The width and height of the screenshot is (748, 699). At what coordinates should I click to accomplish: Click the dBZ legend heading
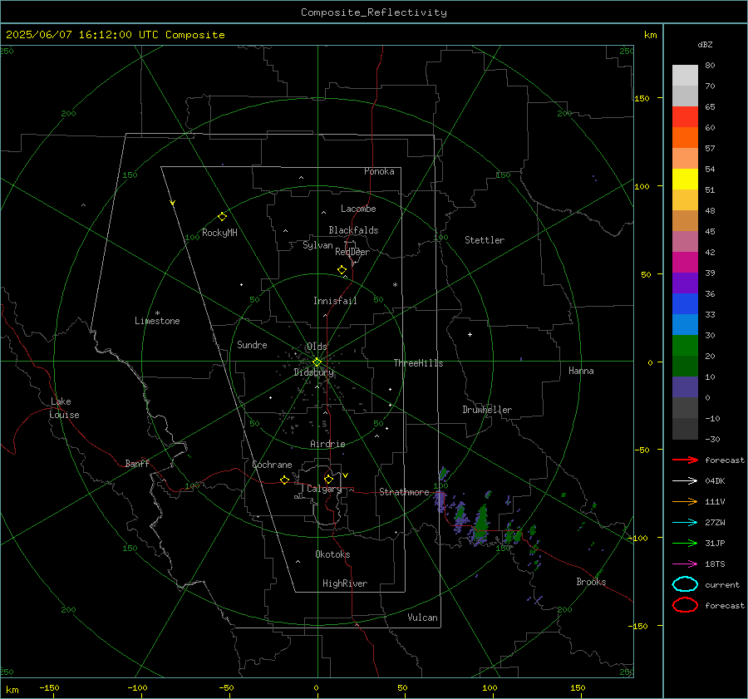[705, 44]
